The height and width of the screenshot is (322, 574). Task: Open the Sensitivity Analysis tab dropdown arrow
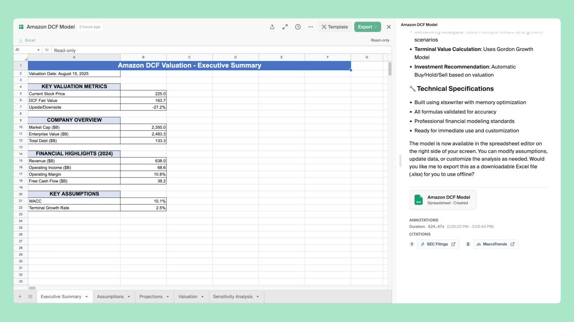click(x=258, y=297)
